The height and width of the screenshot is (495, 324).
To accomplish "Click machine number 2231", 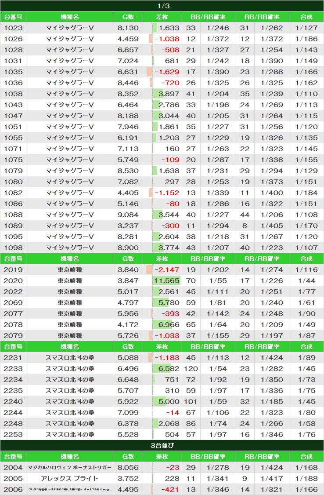I will tap(13, 358).
